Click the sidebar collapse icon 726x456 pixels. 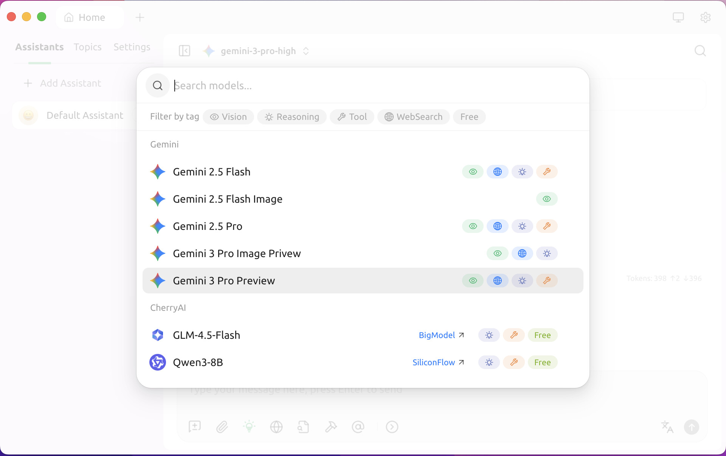185,51
